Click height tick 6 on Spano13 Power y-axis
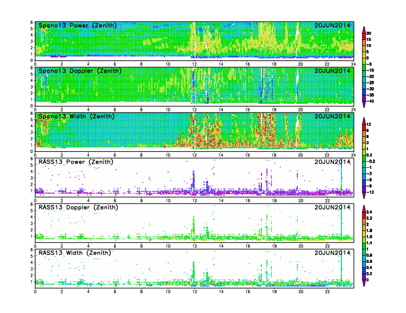The width and height of the screenshot is (406, 313). (32, 23)
